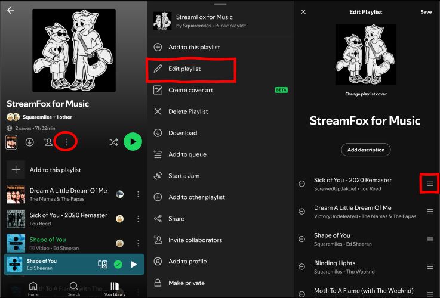440x298 pixels.
Task: Tap Shape of You title in mini player
Action: click(42, 261)
